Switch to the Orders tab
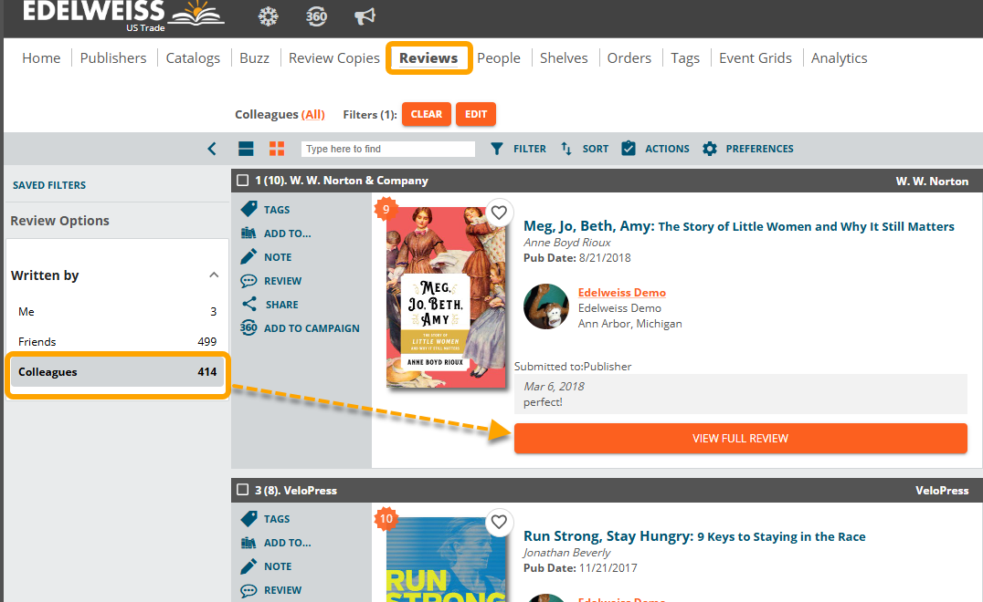 click(x=629, y=58)
